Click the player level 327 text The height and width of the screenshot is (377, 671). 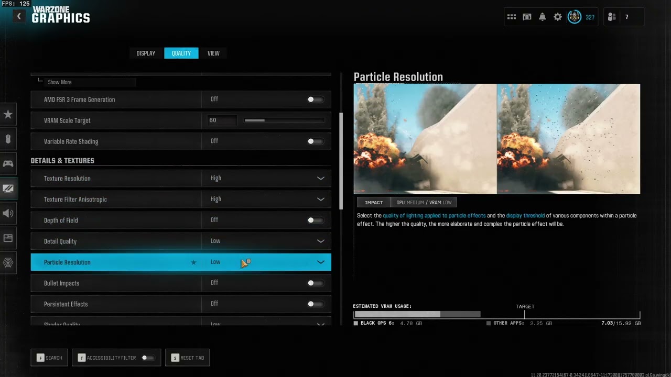coord(590,17)
